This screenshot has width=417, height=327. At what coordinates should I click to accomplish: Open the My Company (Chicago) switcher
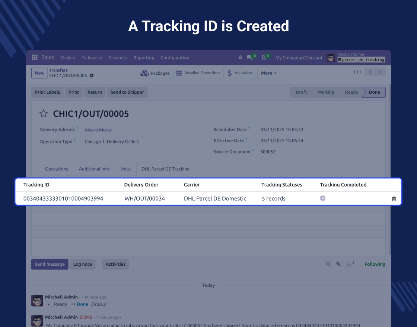299,58
